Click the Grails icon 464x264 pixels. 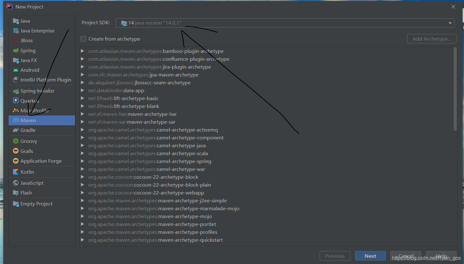(16, 151)
